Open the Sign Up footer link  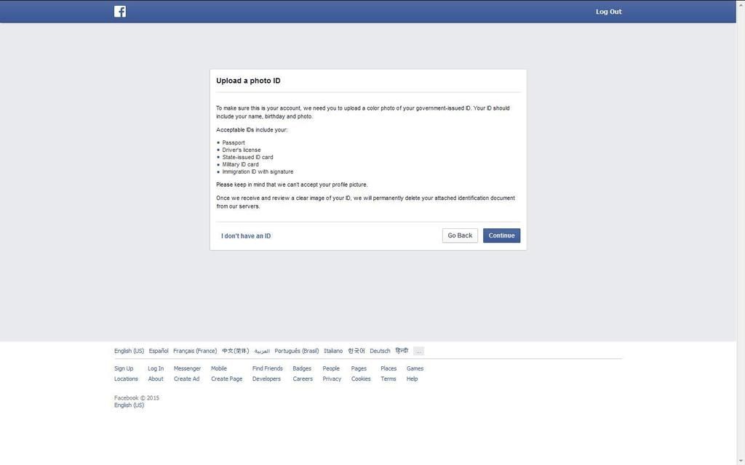point(124,368)
